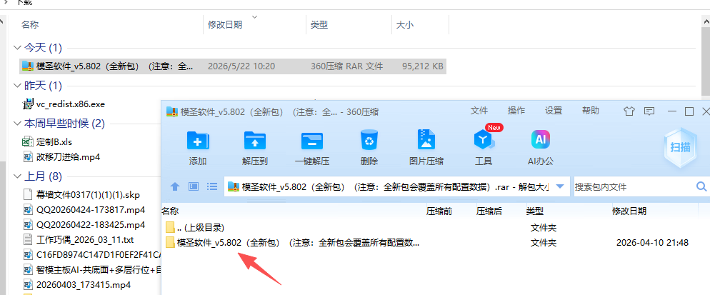Open the 图片压缩 image compression tool
The width and height of the screenshot is (710, 295).
tap(426, 140)
